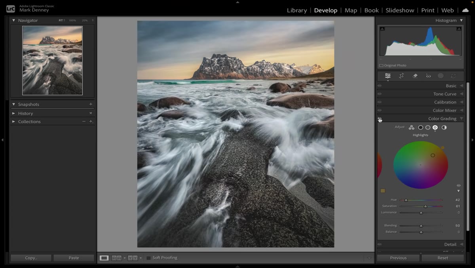Click the Paste button

click(x=74, y=258)
